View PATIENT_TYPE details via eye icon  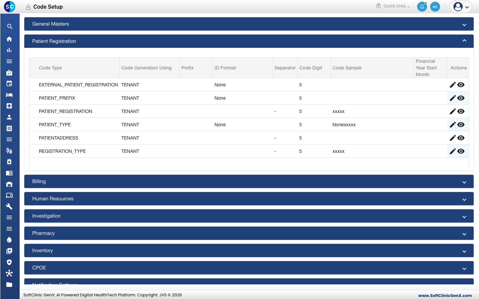(461, 125)
